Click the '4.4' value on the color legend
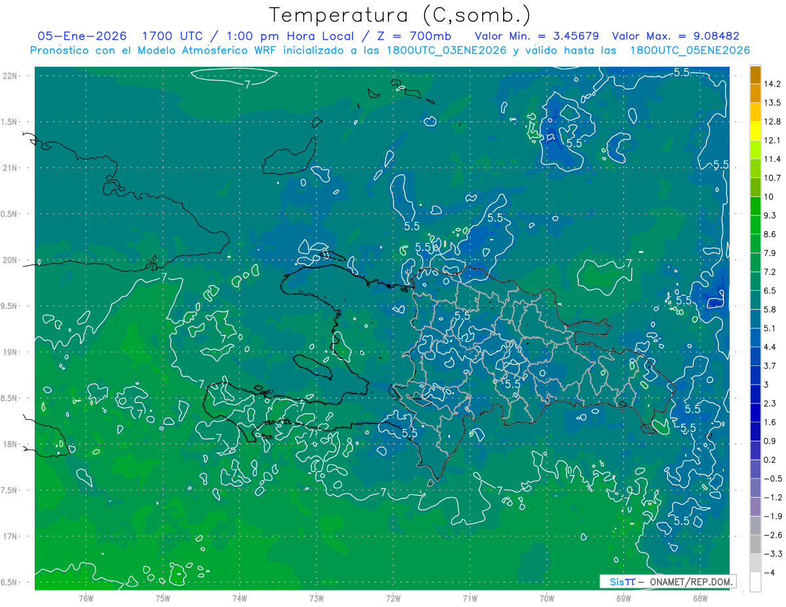Screen dimensions: 786x607 tap(771, 347)
